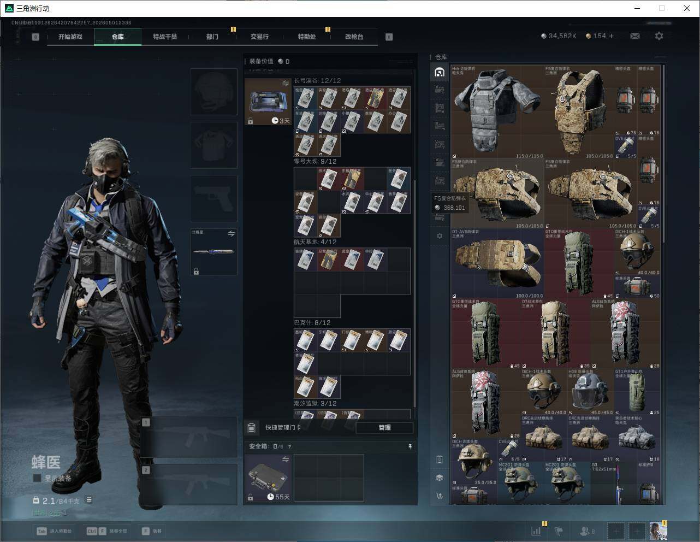The height and width of the screenshot is (542, 700).
Task: Click the stack layers icon beside stash
Action: (x=440, y=478)
